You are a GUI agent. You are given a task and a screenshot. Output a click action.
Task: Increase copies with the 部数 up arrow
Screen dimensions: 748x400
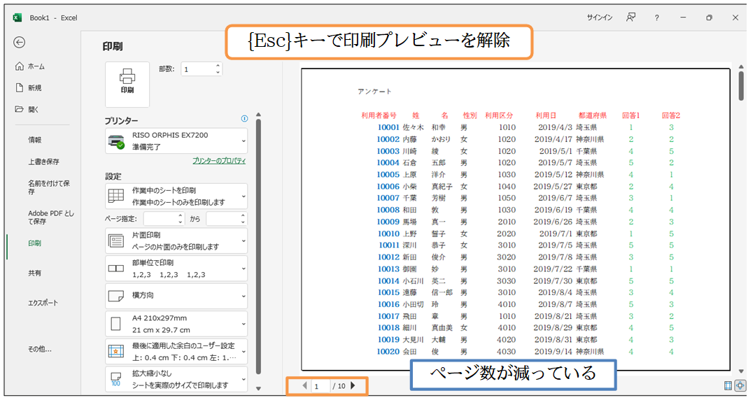pos(218,66)
